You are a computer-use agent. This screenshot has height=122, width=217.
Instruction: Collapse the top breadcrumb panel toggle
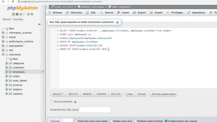(x=47, y=7)
